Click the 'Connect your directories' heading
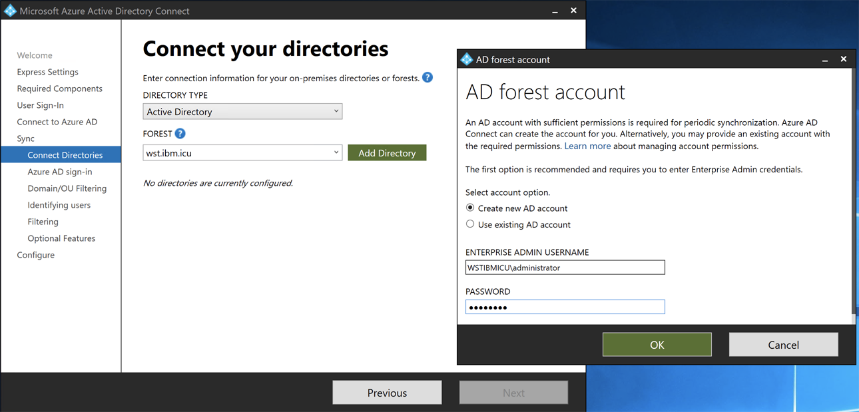The image size is (859, 412). coord(266,49)
